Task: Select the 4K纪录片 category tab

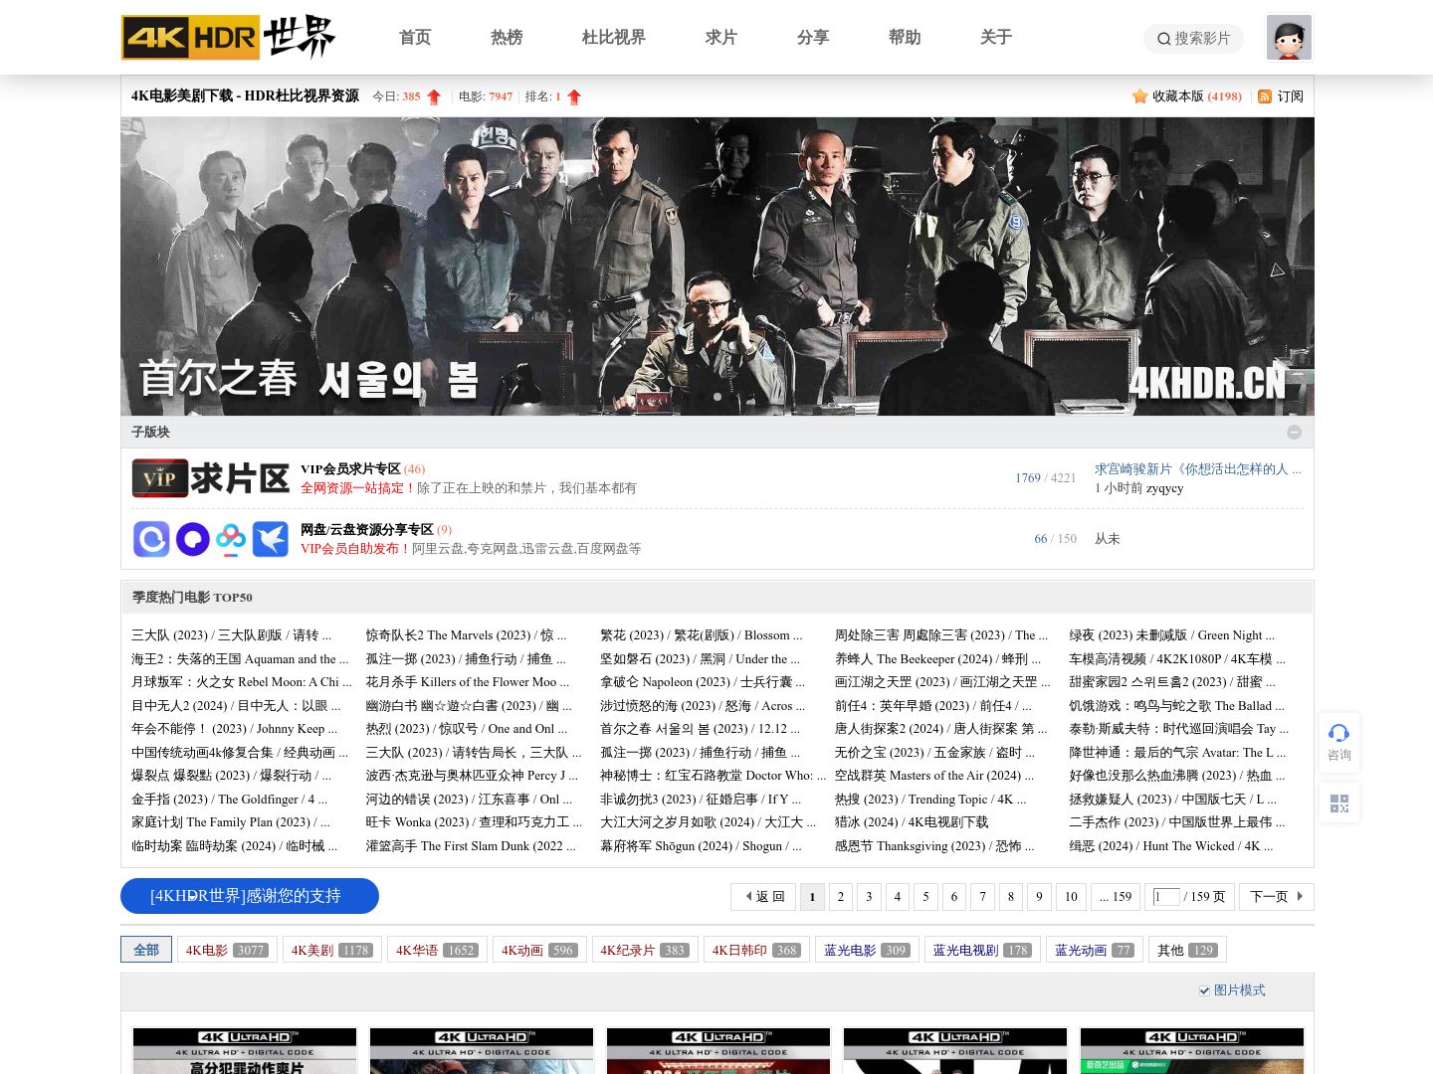Action: tap(645, 950)
